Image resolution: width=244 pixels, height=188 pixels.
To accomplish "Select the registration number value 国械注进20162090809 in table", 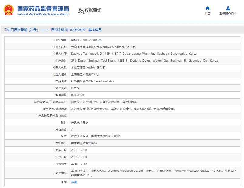I will 86,40.
